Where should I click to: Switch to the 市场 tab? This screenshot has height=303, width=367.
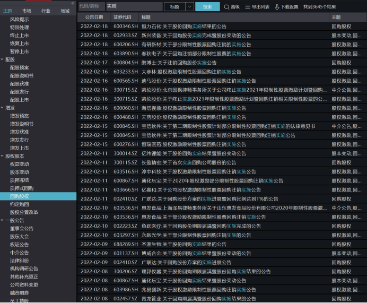[27, 11]
